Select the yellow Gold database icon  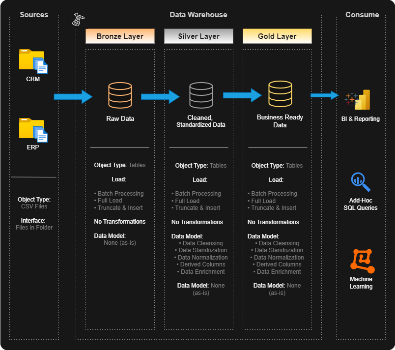click(280, 93)
